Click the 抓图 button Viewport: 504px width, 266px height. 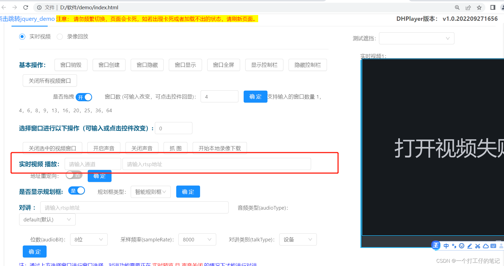(175, 148)
